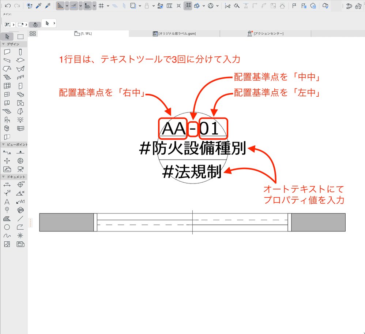Select the Arrow tool in toolbox
Image resolution: width=365 pixels, height=334 pixels.
(x=7, y=37)
